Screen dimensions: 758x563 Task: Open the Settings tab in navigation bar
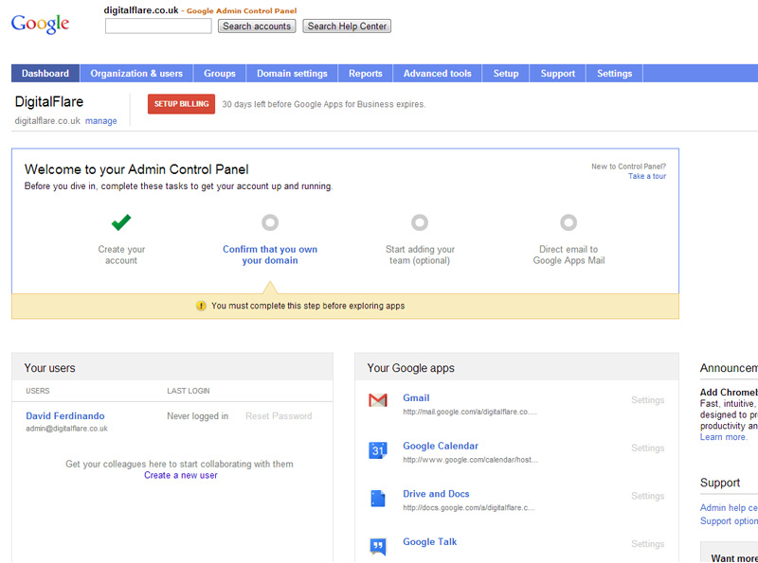click(x=614, y=74)
